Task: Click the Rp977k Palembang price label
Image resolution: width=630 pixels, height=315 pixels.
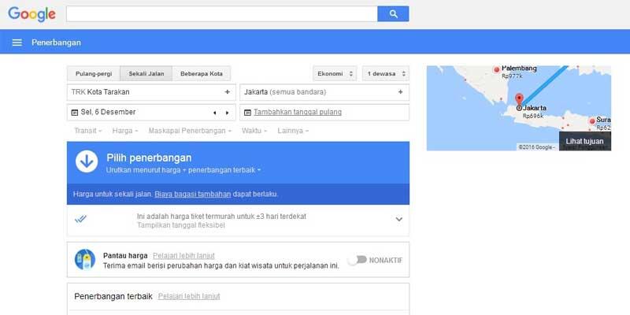Action: [513, 76]
